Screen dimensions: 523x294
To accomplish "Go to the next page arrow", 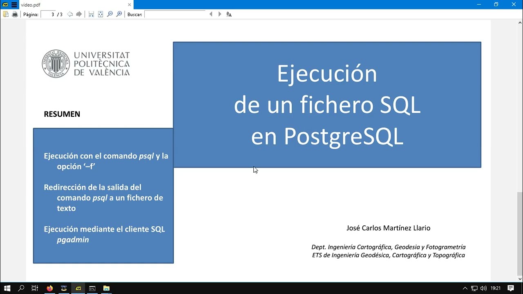I will coord(79,14).
